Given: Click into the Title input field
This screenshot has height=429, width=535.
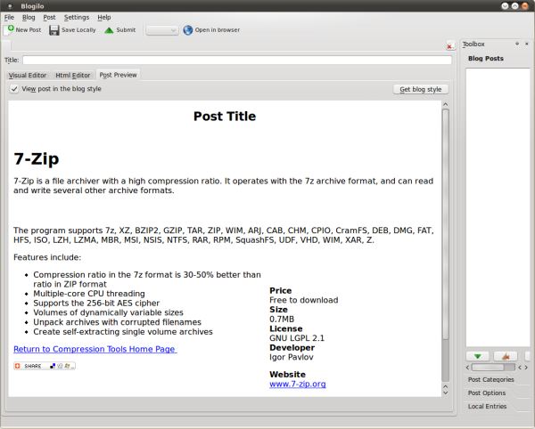Looking at the screenshot, I should tap(237, 61).
